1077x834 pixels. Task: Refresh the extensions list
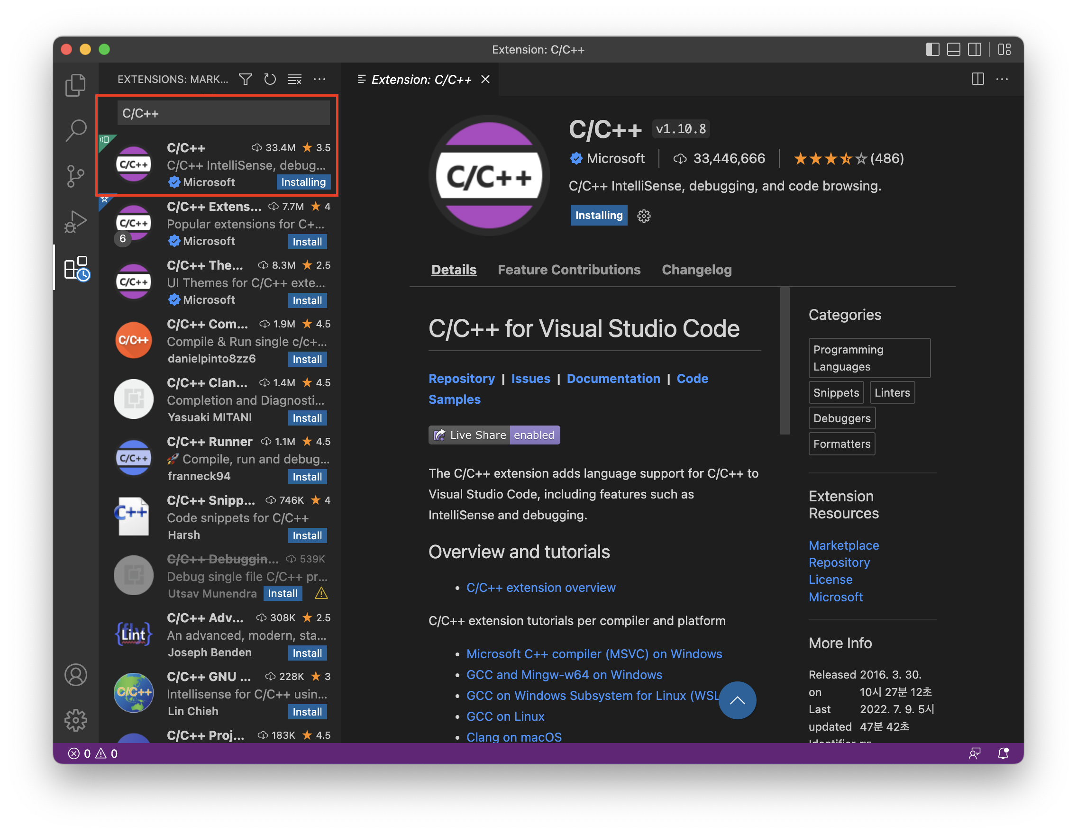click(x=270, y=79)
